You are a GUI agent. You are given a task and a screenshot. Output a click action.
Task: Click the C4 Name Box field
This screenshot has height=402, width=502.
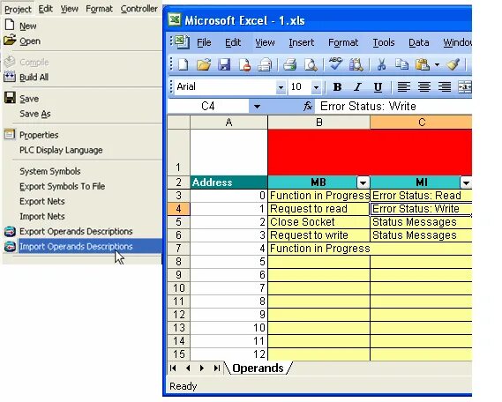pyautogui.click(x=208, y=106)
